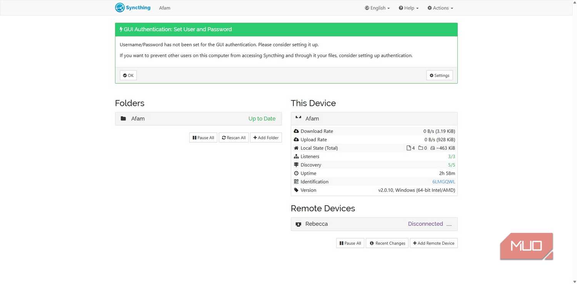Click the Local State home icon

pos(296,148)
